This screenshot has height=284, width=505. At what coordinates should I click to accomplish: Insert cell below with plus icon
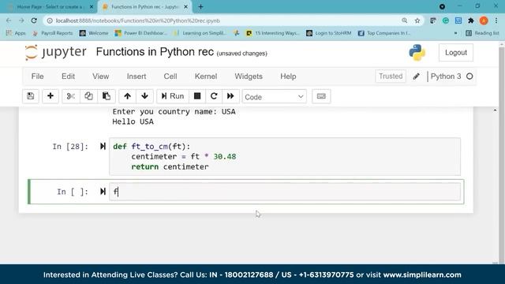coord(50,96)
